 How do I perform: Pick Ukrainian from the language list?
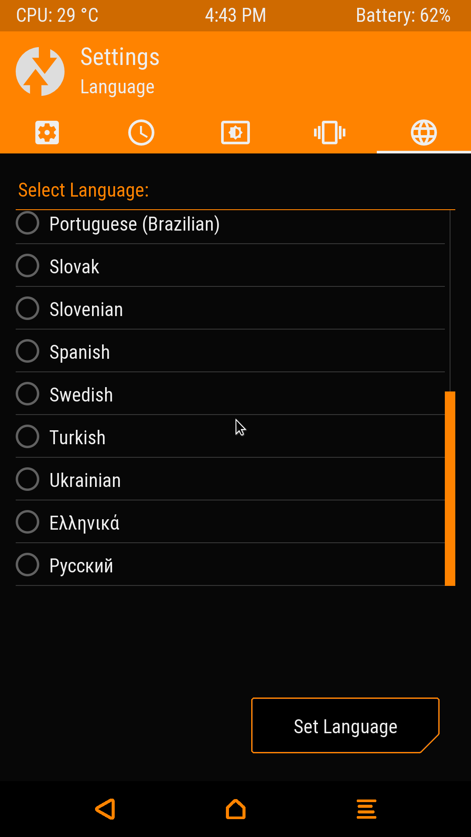[x=28, y=480]
